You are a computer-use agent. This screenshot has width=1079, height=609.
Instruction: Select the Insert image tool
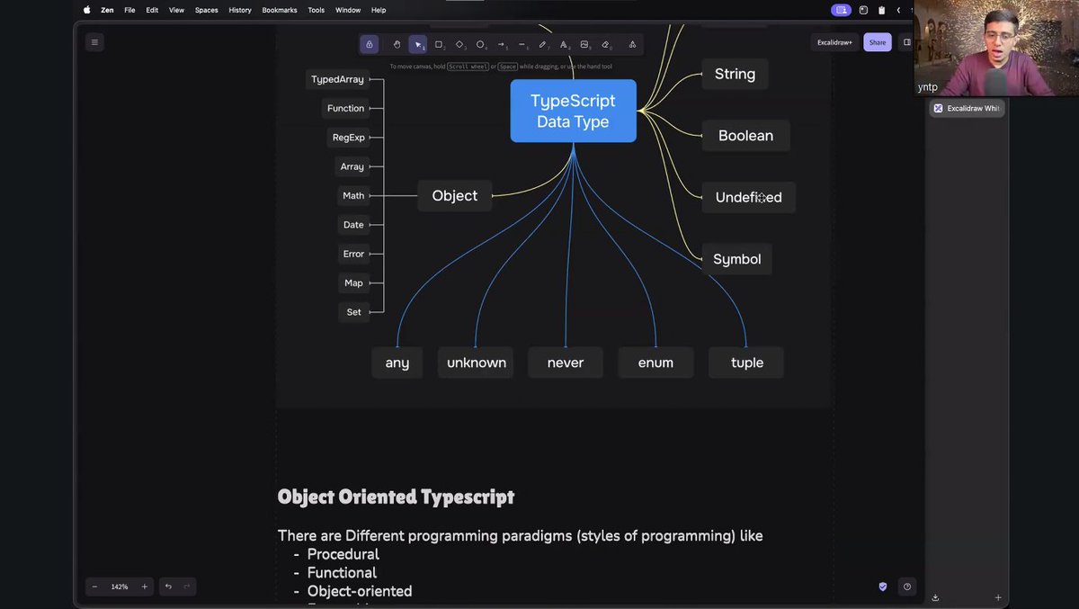(x=584, y=44)
